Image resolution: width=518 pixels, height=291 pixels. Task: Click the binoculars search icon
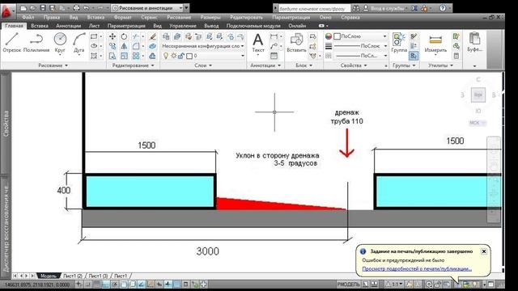(x=356, y=8)
